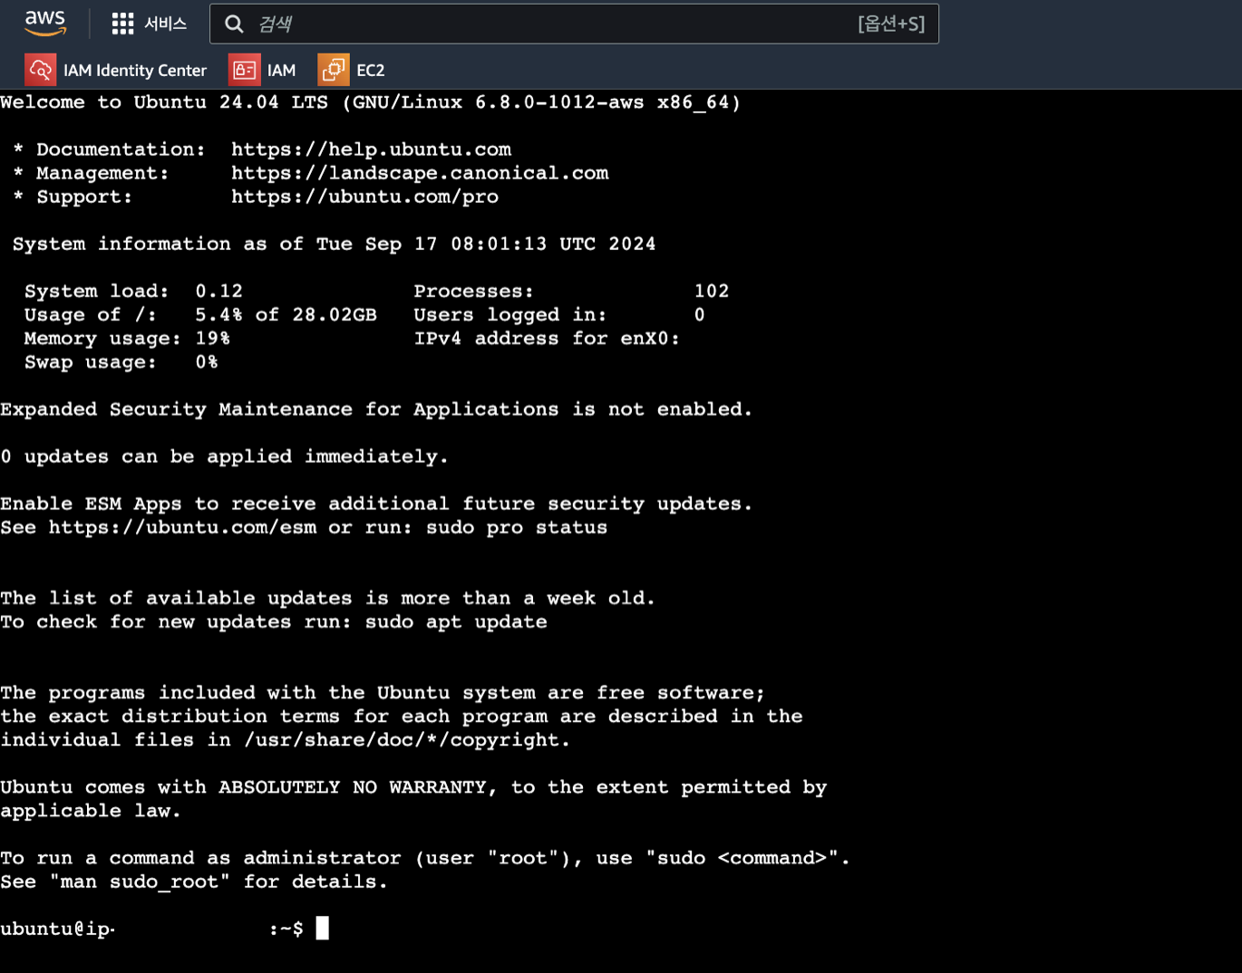
Task: Open the landscape.canonical.com management link
Action: (x=420, y=172)
